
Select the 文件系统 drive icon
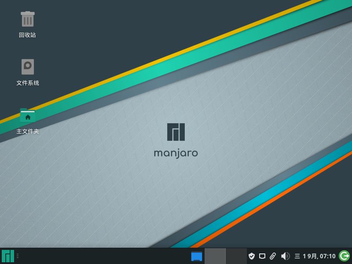pos(28,67)
